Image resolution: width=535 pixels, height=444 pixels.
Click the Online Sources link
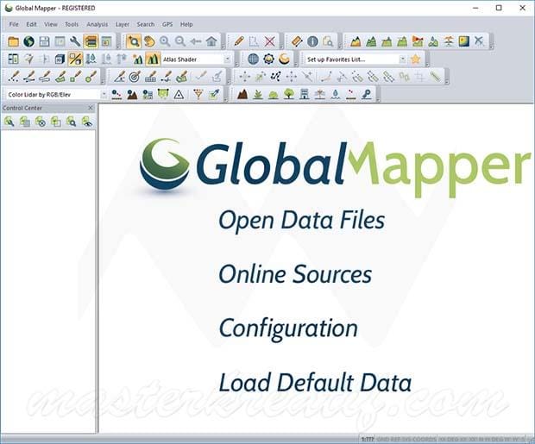click(x=295, y=274)
